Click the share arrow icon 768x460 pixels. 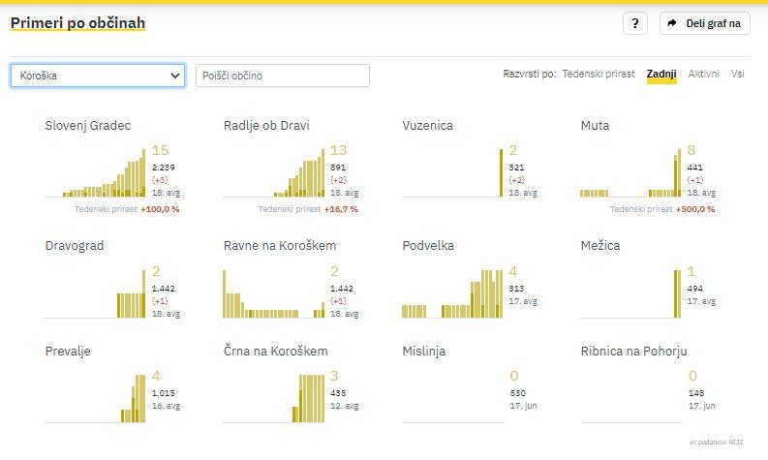point(672,24)
